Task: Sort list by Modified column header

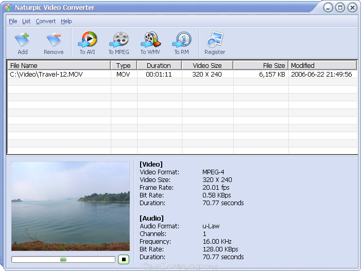Action: [322, 65]
